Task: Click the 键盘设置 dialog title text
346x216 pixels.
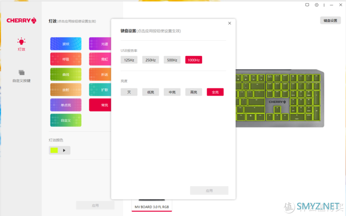Action: coord(128,31)
